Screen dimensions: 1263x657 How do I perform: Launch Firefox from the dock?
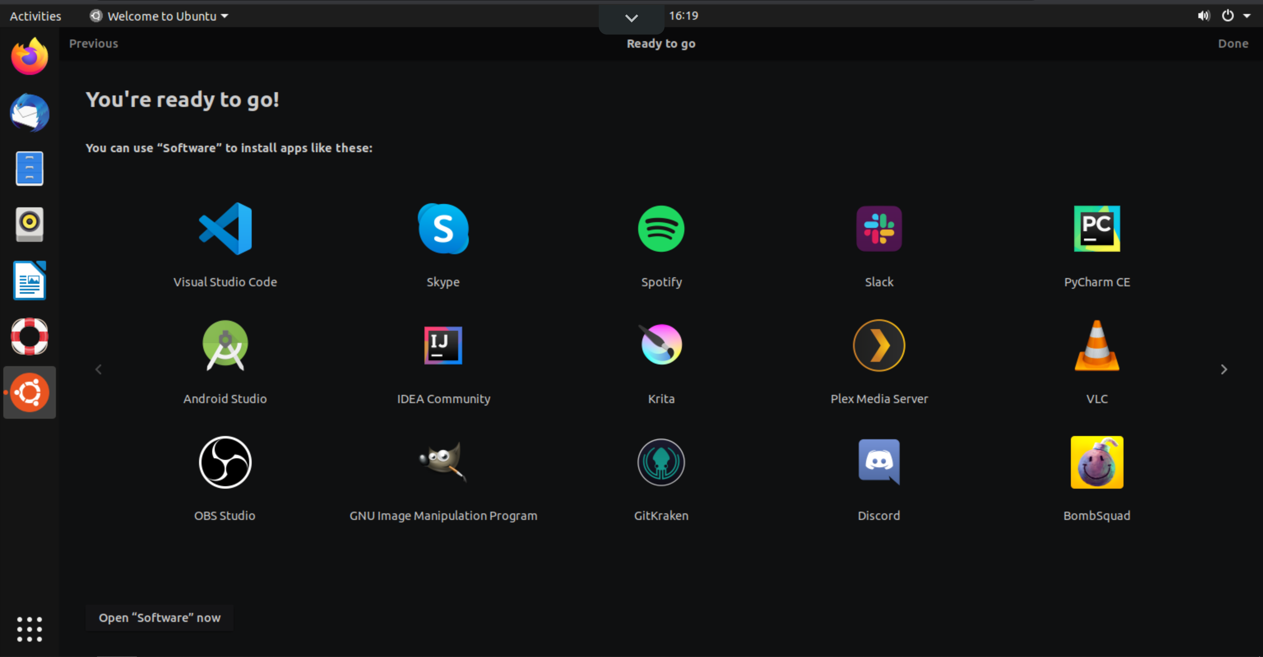click(x=29, y=56)
